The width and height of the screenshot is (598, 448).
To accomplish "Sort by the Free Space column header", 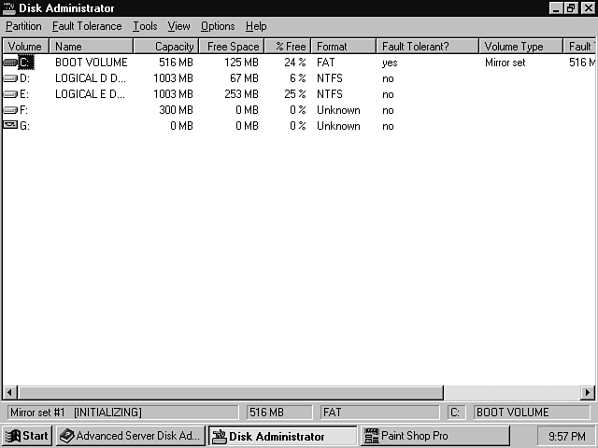I will (x=232, y=46).
